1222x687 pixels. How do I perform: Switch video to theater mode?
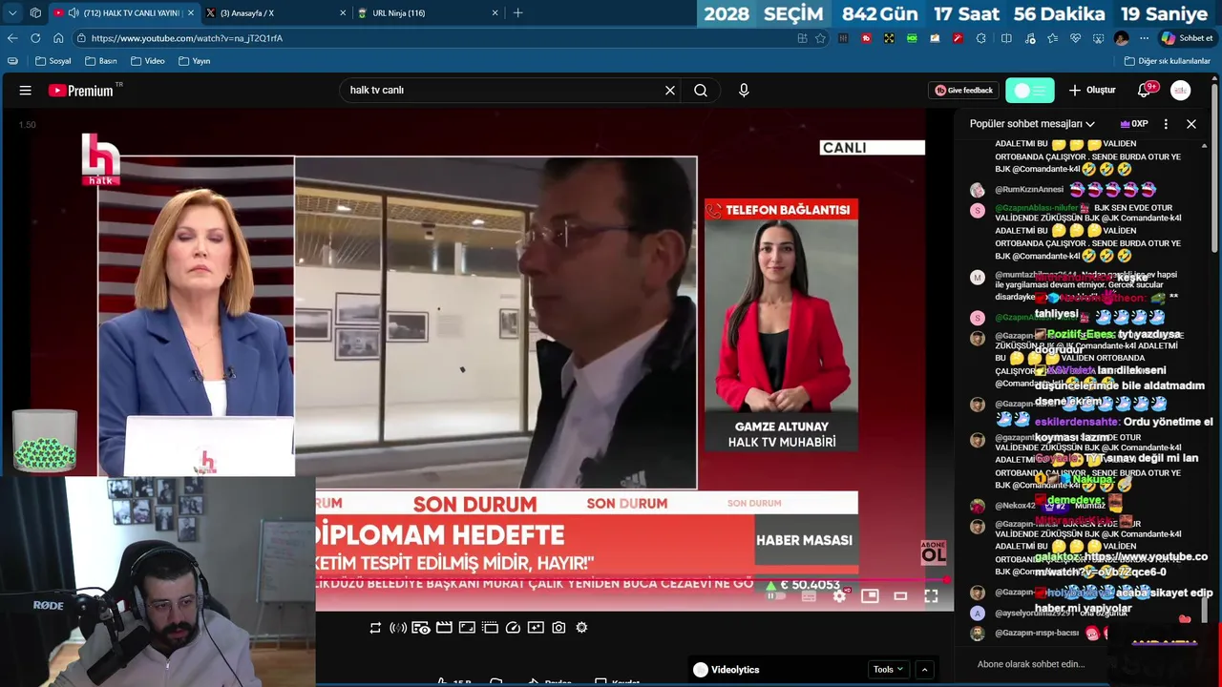pyautogui.click(x=900, y=596)
